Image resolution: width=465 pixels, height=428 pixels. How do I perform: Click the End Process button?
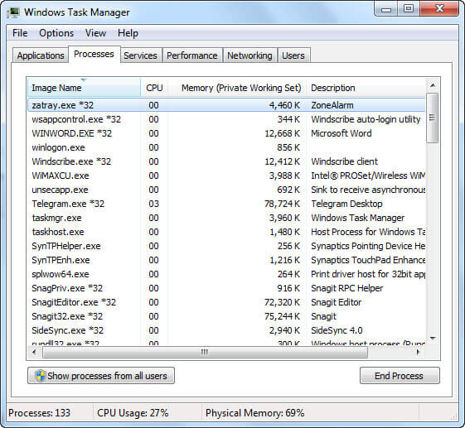click(400, 376)
